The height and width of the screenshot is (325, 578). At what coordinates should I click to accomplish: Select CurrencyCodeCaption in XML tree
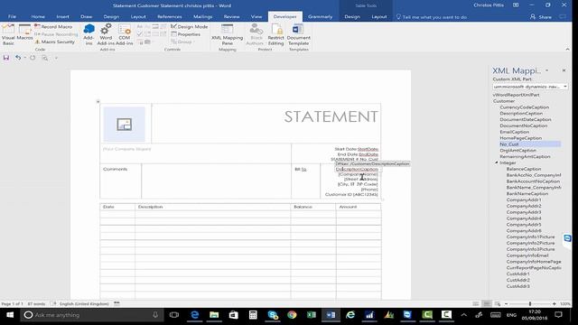pos(524,107)
